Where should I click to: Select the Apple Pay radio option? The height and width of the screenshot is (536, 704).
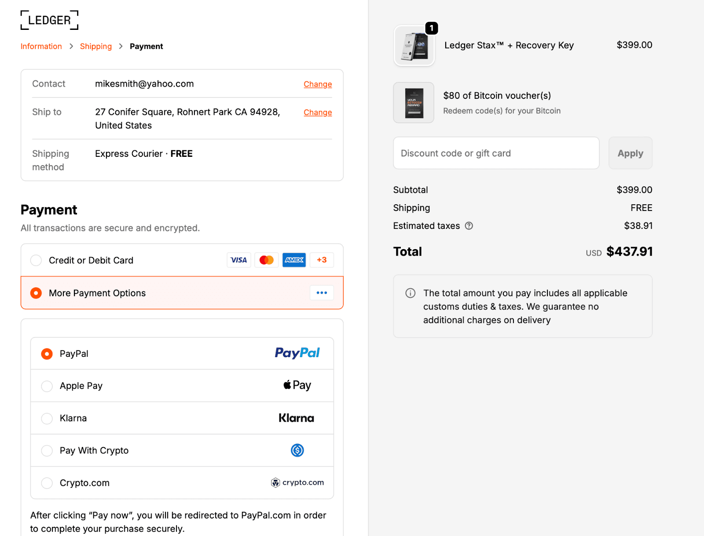tap(47, 386)
